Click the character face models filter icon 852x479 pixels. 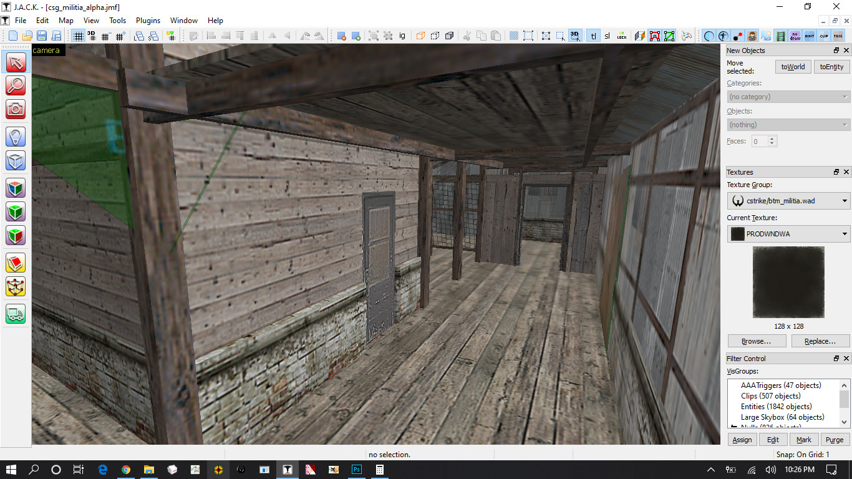click(752, 36)
